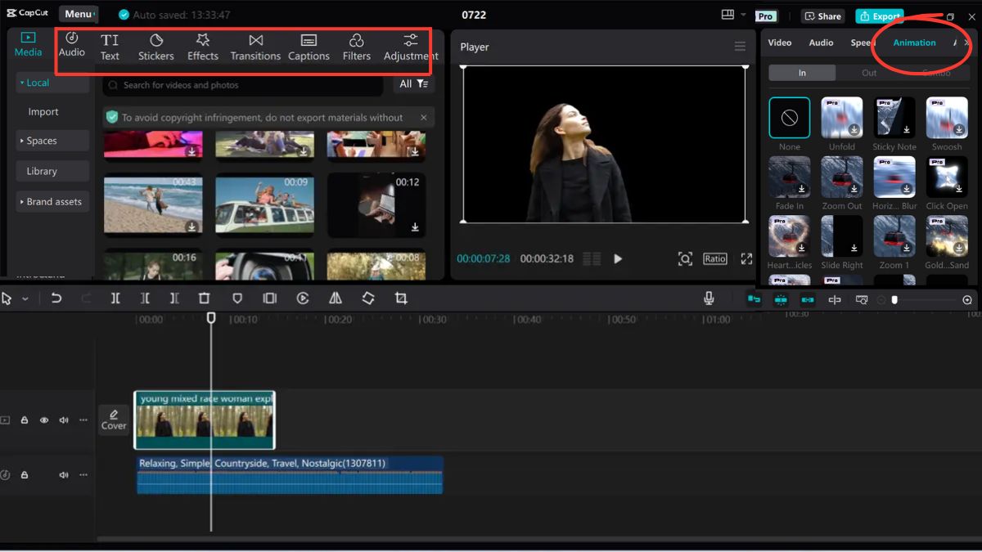Toggle auto snapping in timeline
Viewport: 982px width, 552px height.
(781, 300)
